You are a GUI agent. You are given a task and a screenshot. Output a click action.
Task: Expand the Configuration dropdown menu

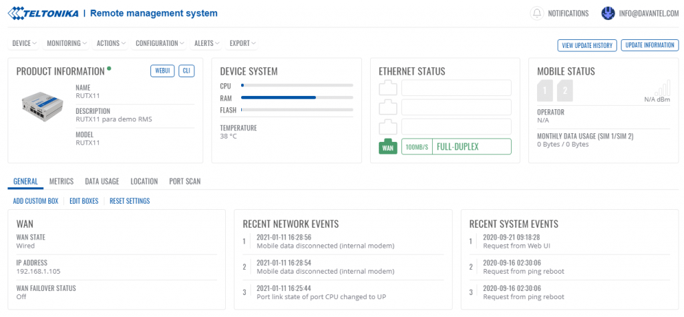click(160, 43)
